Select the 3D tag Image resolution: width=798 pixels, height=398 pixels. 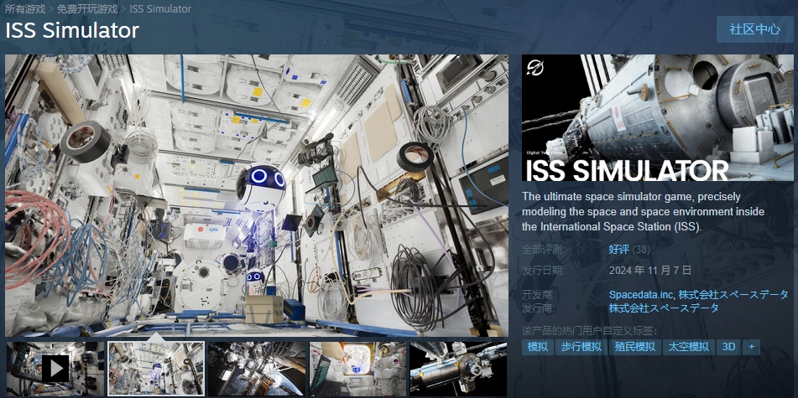729,347
